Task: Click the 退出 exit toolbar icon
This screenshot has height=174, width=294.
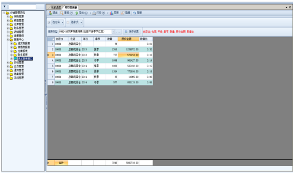Action: tap(51, 13)
